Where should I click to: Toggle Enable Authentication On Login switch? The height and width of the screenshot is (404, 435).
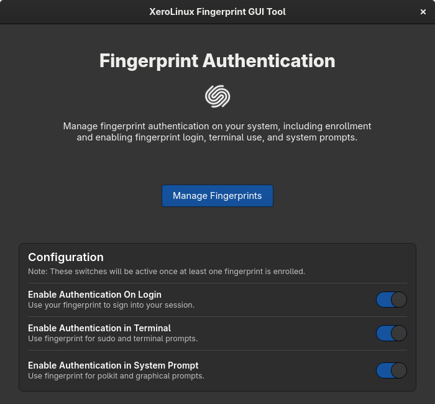[x=391, y=300]
